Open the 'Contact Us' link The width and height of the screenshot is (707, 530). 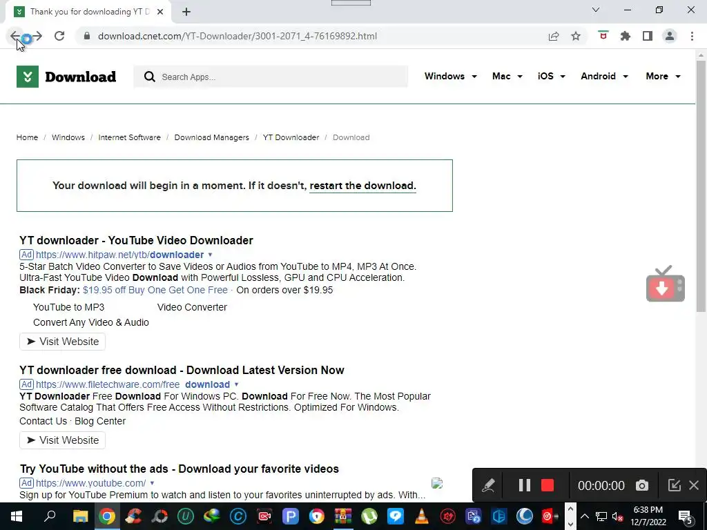[43, 421]
